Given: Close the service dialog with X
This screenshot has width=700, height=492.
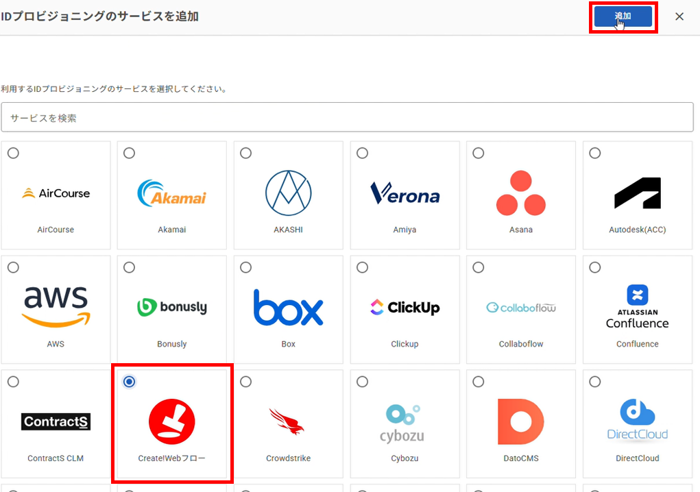Looking at the screenshot, I should tap(679, 16).
